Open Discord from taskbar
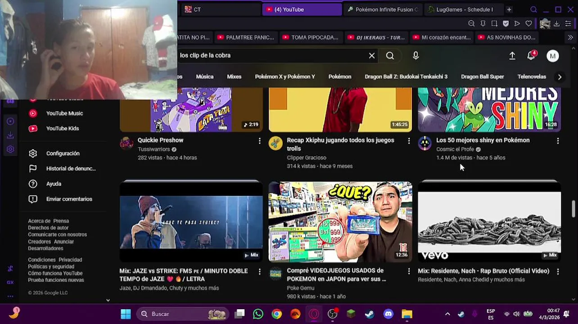 [x=388, y=314]
